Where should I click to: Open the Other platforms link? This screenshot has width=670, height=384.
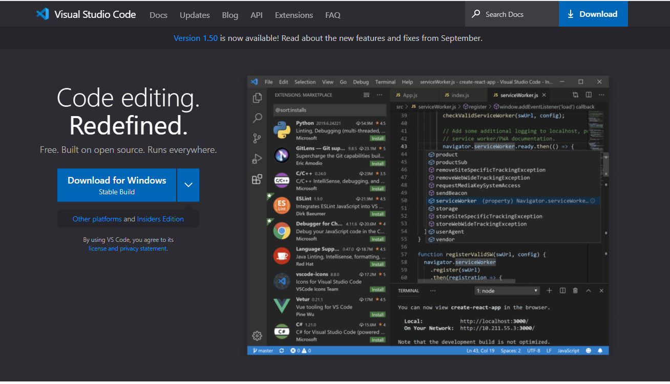(97, 219)
